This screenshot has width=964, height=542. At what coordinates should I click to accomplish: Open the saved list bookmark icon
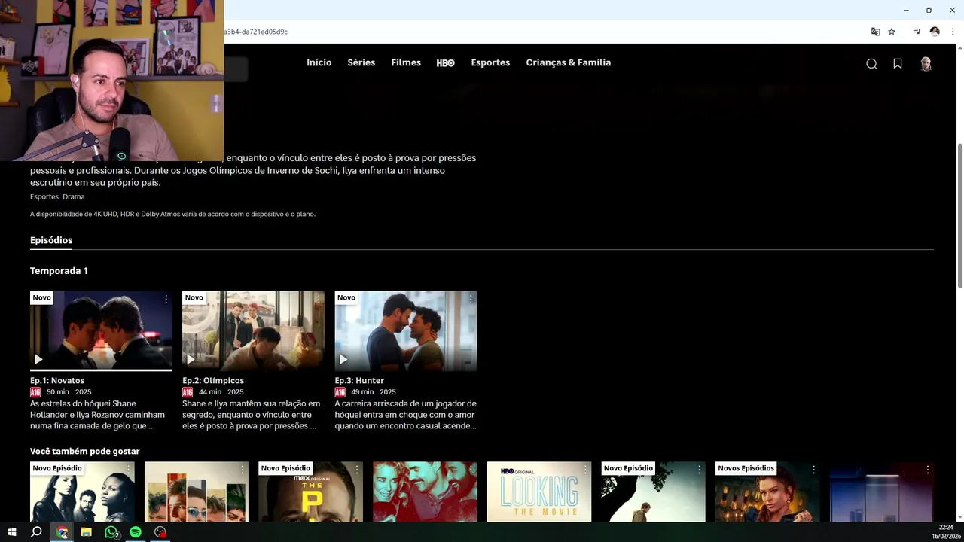click(x=898, y=64)
